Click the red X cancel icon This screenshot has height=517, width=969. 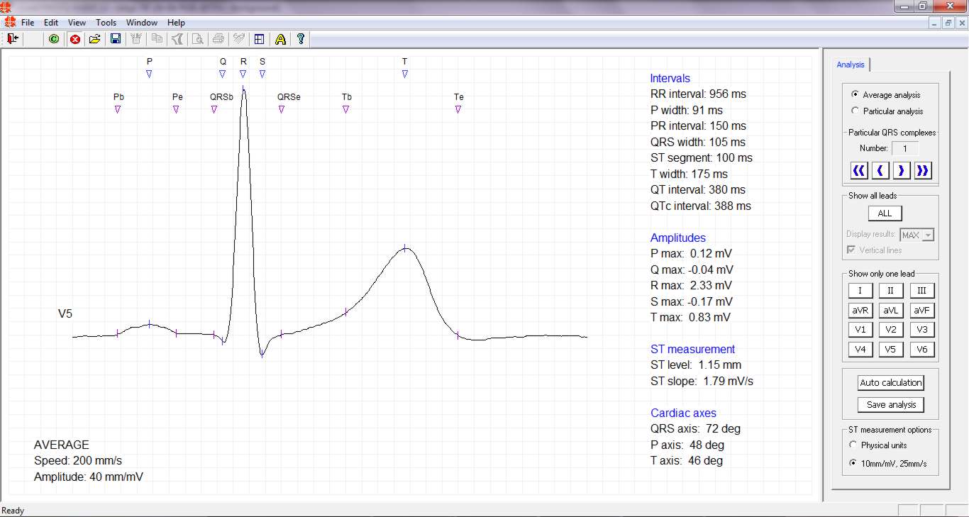(74, 39)
